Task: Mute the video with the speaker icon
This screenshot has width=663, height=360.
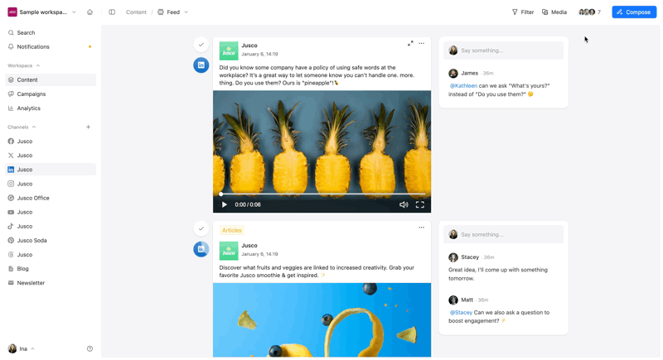Action: (404, 204)
